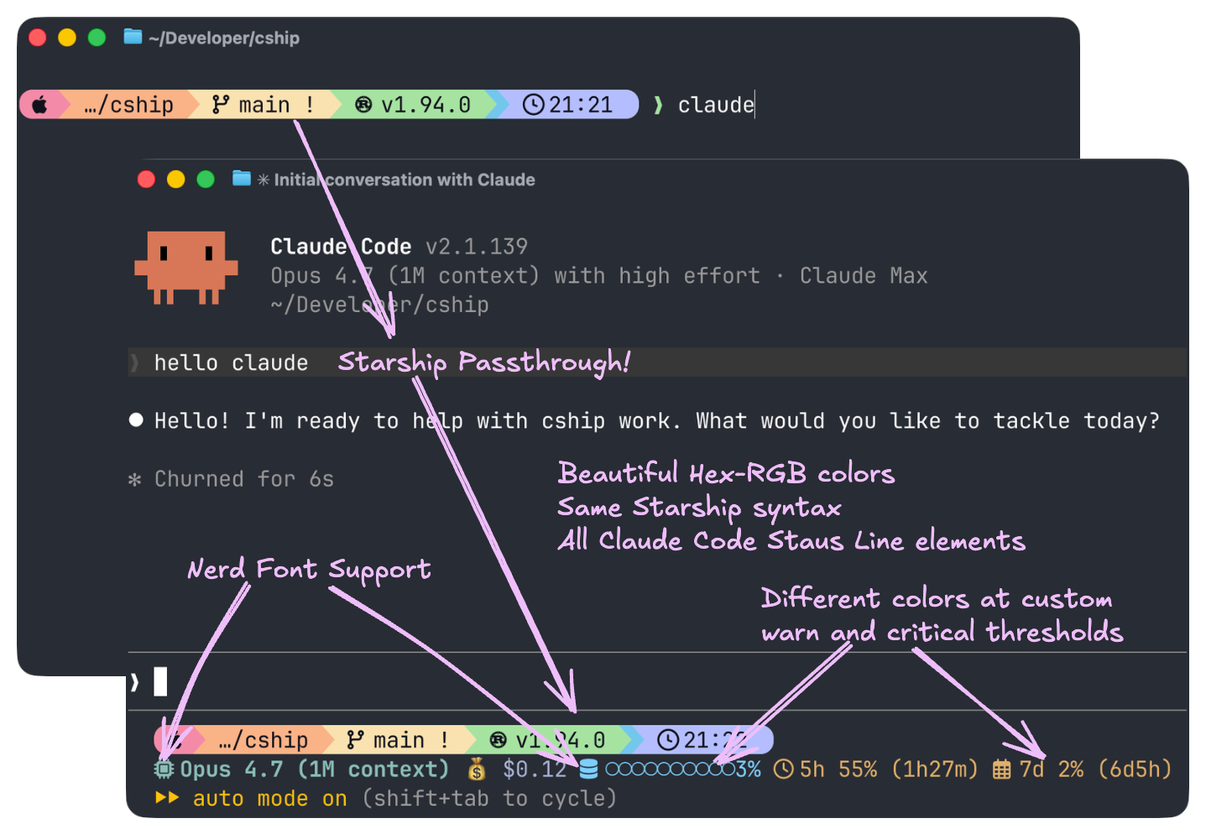
Task: Close the Initial conversation with Claude window
Action: pyautogui.click(x=146, y=179)
